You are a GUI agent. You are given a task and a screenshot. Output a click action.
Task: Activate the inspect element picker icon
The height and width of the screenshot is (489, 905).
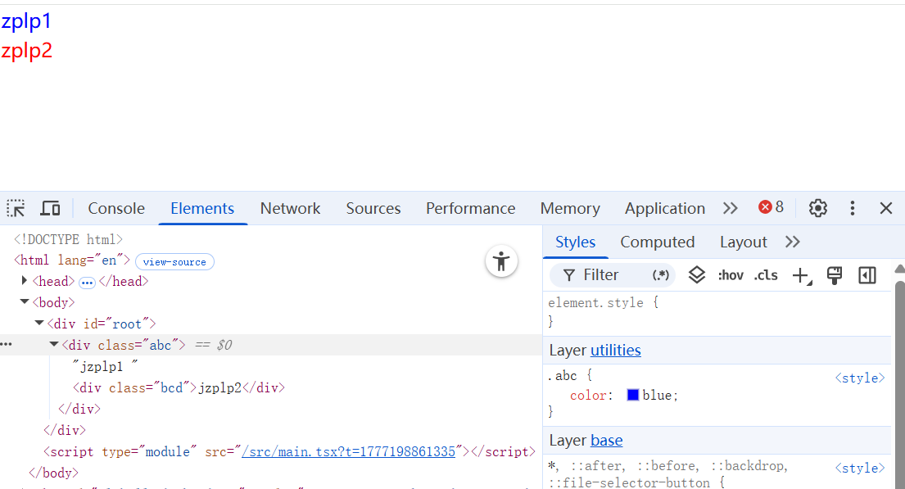(16, 208)
